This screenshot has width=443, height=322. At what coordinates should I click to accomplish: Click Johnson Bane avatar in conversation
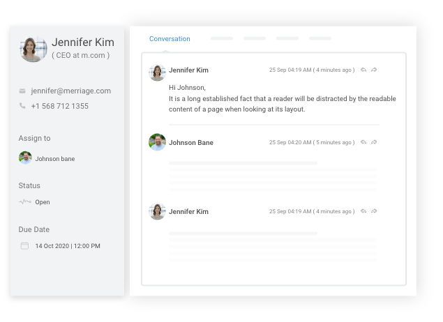click(157, 142)
